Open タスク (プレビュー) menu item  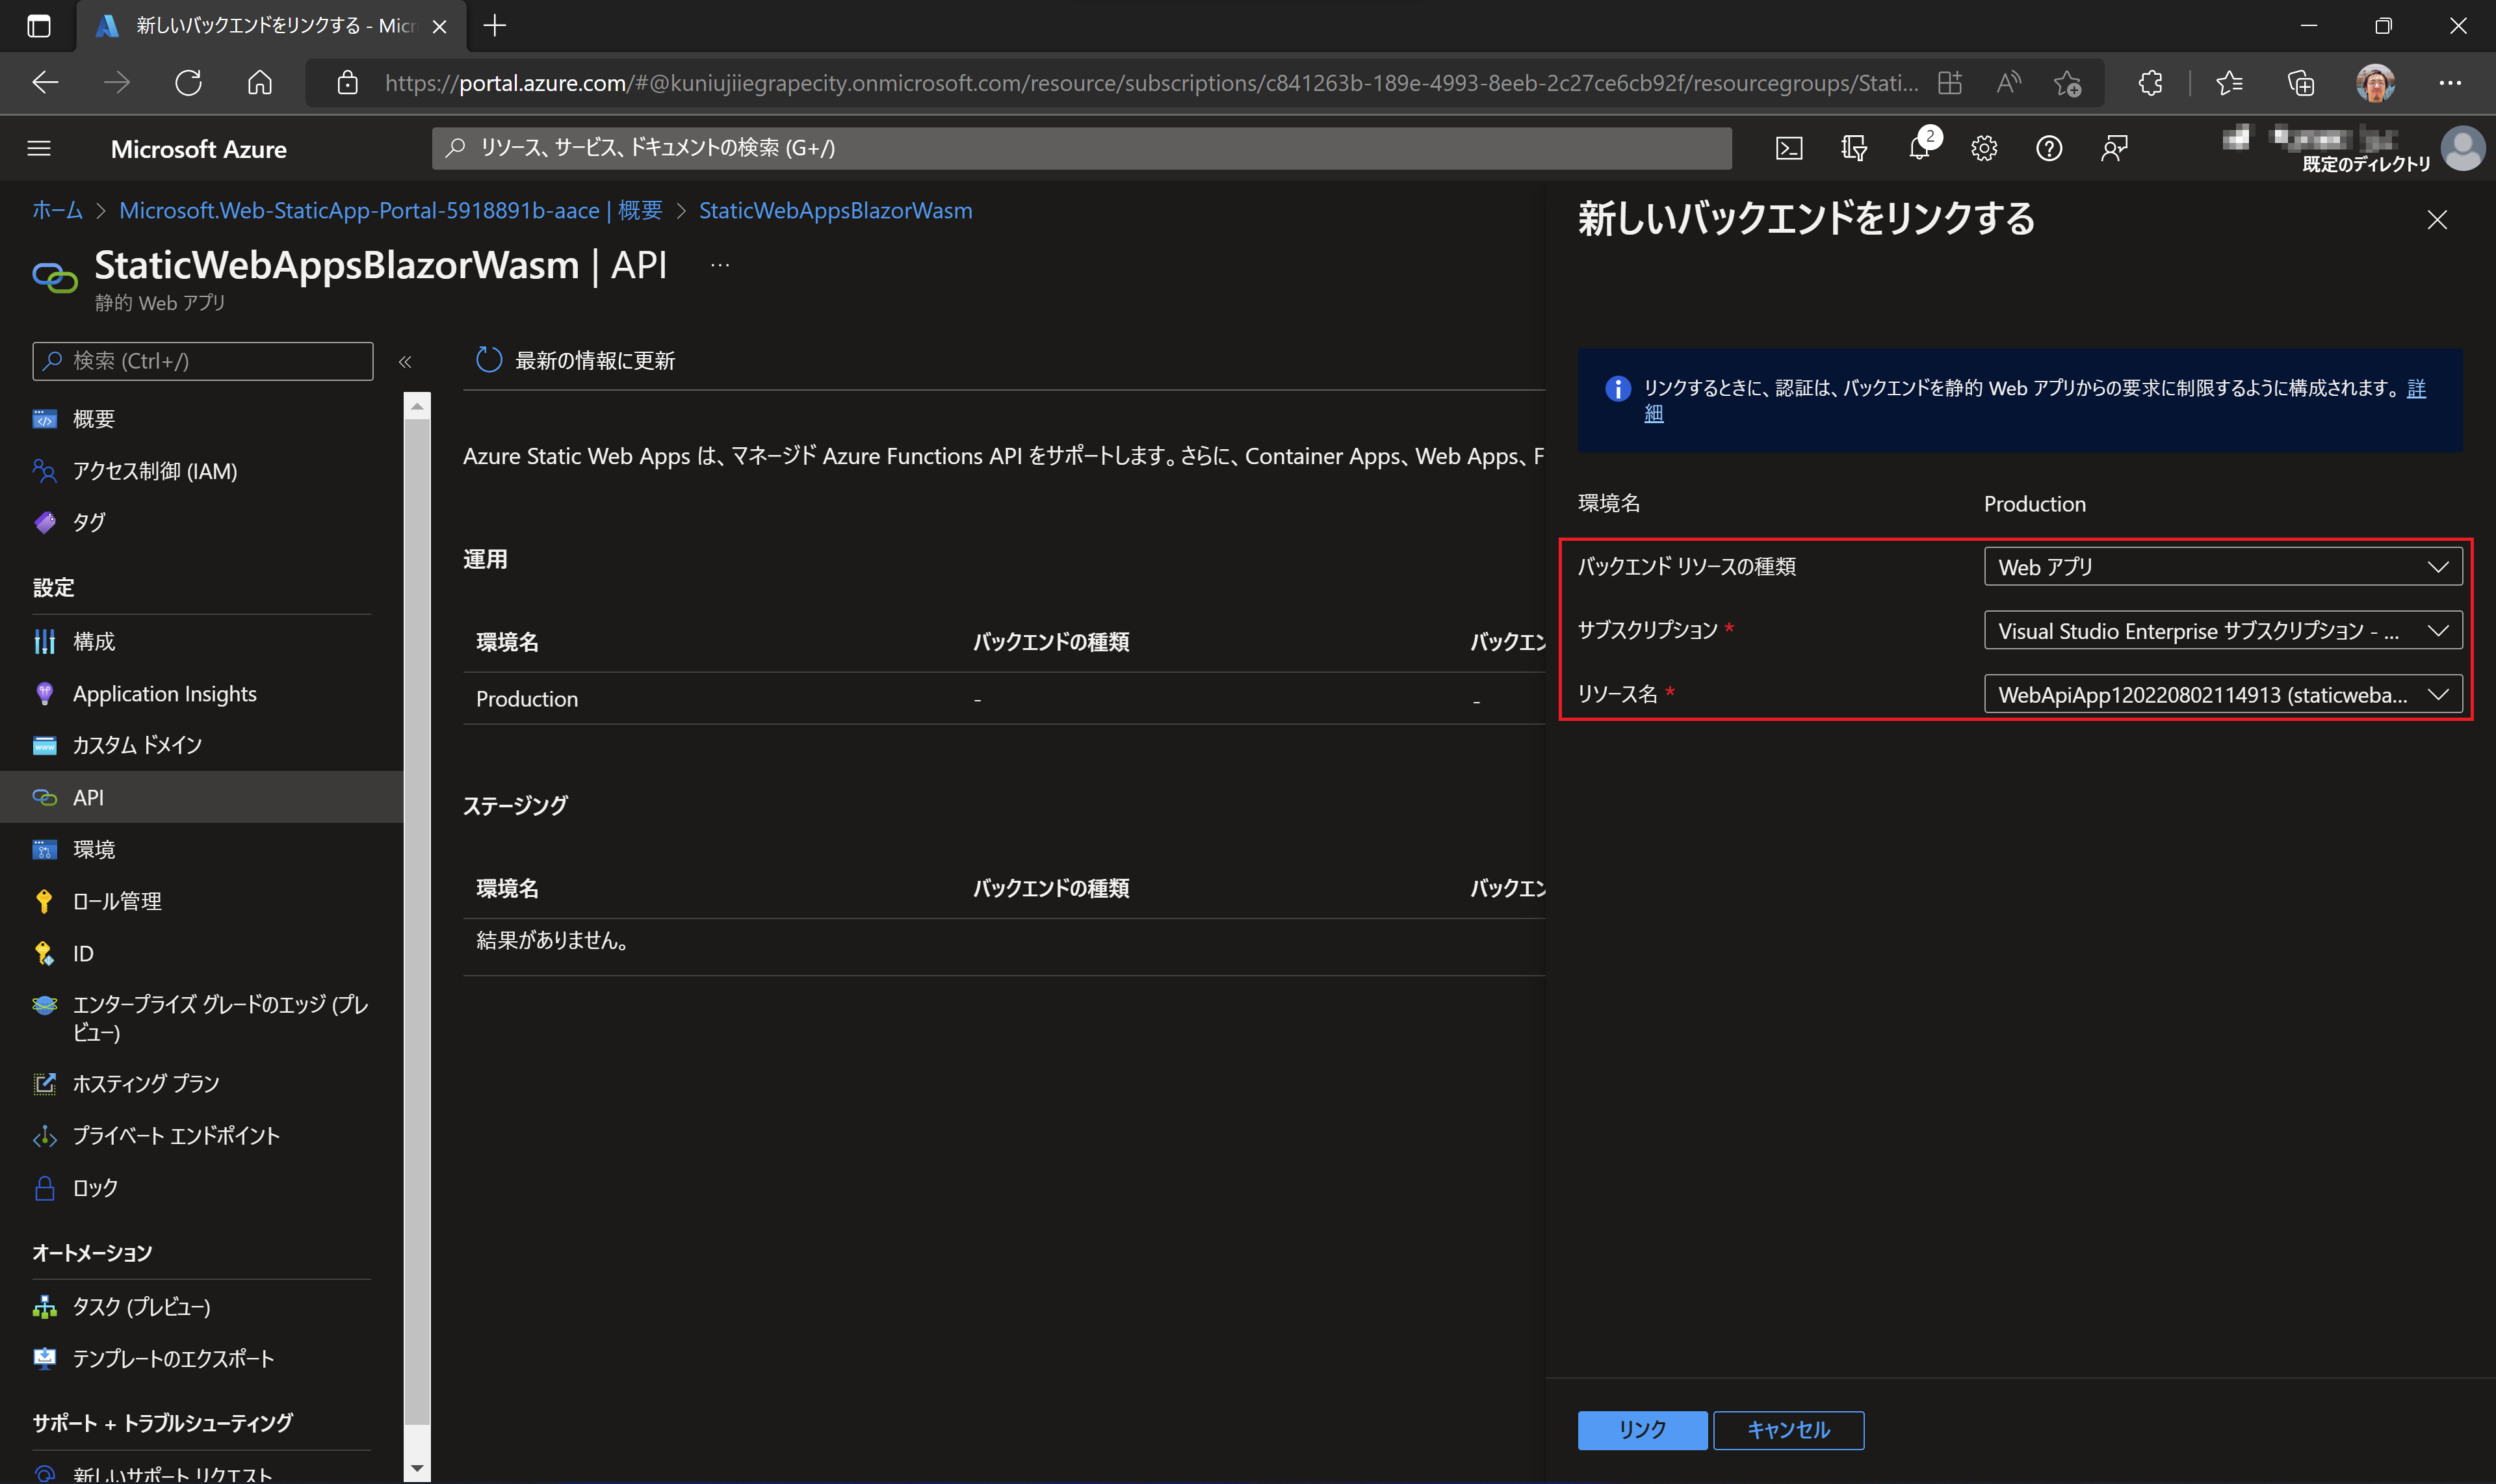[201, 1306]
